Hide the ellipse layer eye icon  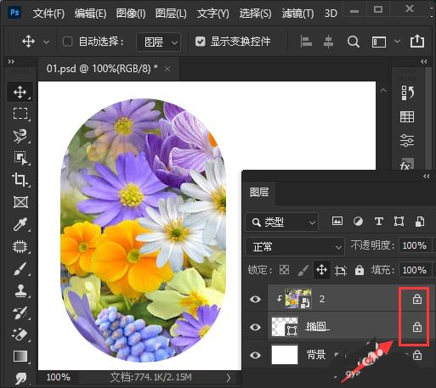click(255, 327)
